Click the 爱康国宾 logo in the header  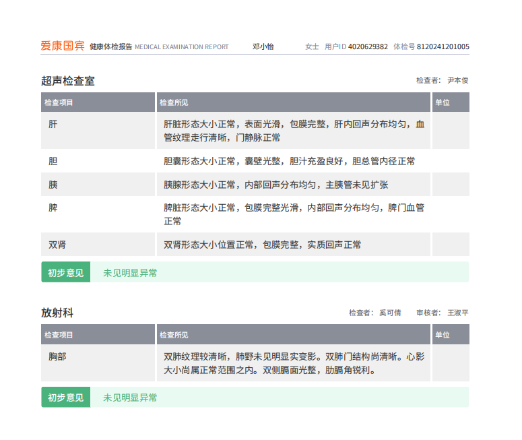(63, 46)
